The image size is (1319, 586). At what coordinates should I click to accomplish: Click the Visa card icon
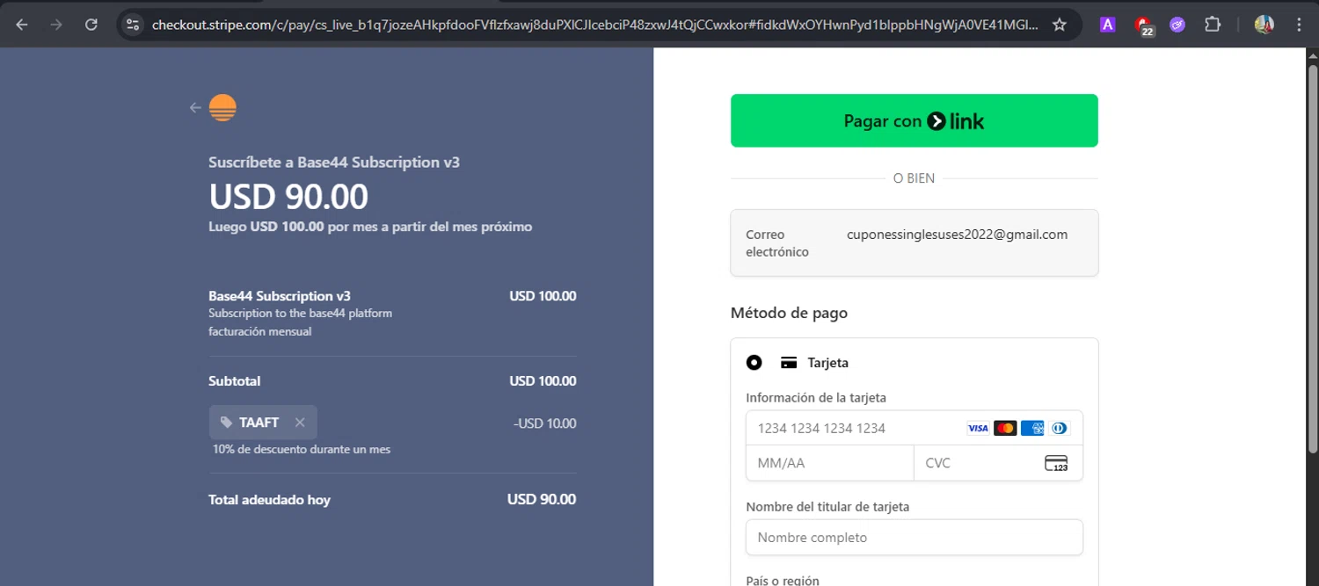point(978,428)
